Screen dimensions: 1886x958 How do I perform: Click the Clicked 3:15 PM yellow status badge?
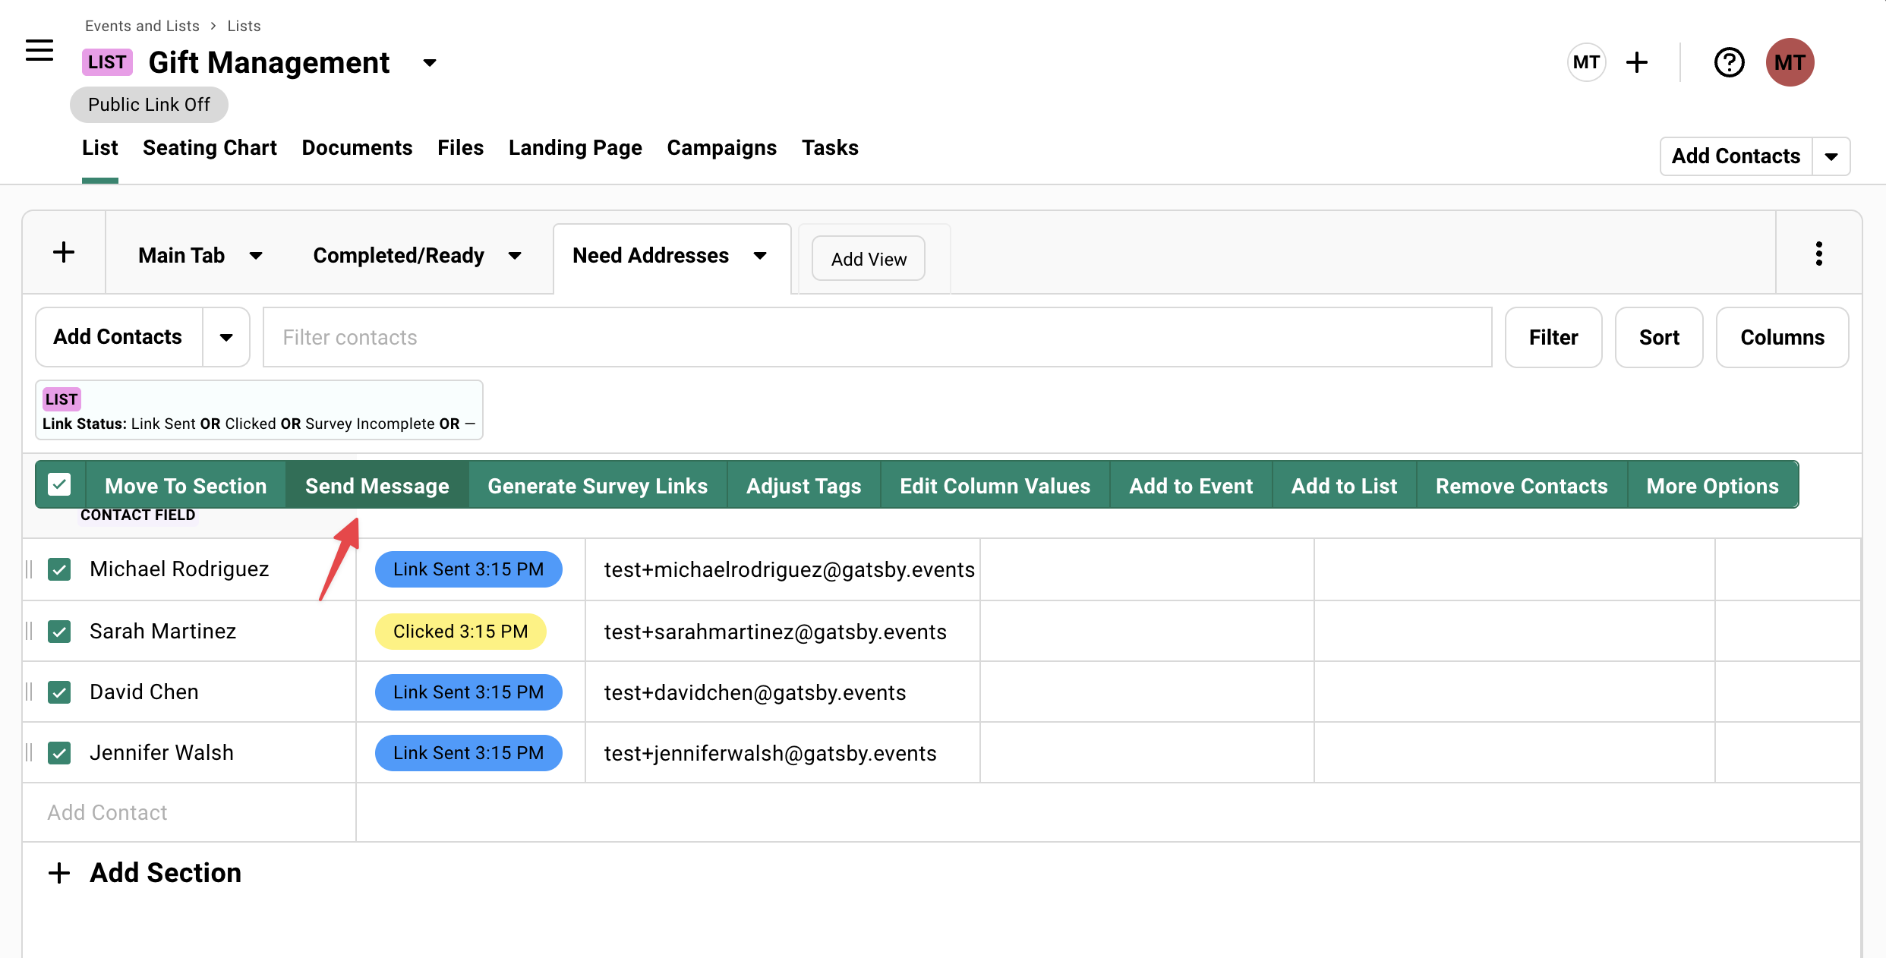pos(460,632)
